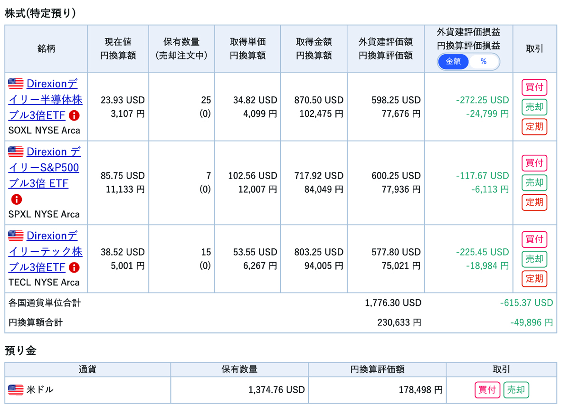Click the 577.80 USD valuation
The image size is (561, 407).
click(x=396, y=252)
